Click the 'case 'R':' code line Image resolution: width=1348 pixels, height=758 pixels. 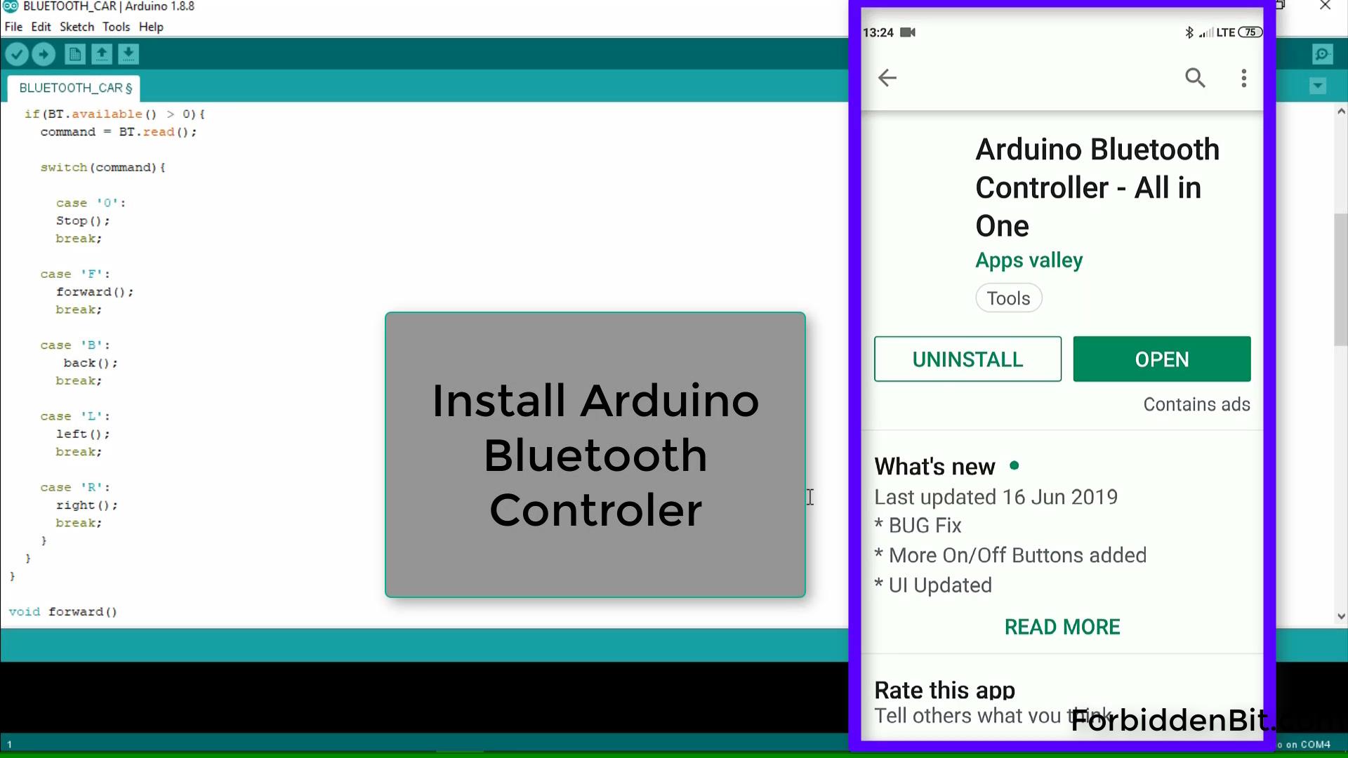click(75, 488)
